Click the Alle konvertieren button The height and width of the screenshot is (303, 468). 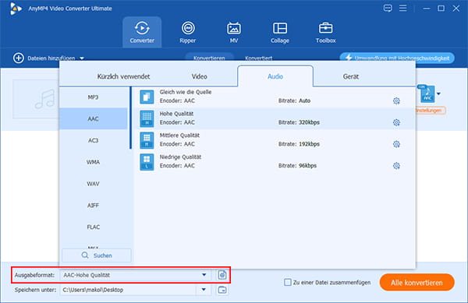tap(417, 283)
